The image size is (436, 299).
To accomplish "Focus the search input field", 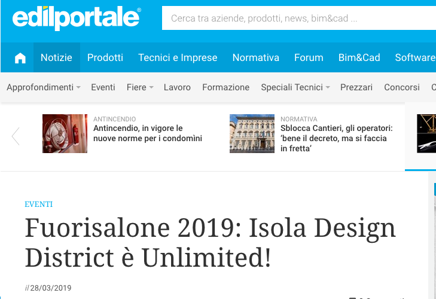I will coord(299,18).
